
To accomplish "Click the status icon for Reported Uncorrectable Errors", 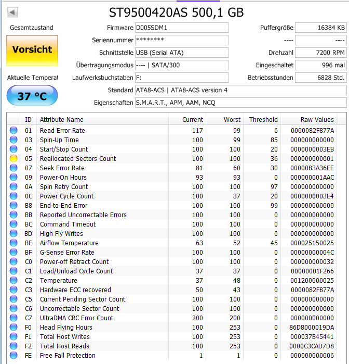I will point(14,215).
